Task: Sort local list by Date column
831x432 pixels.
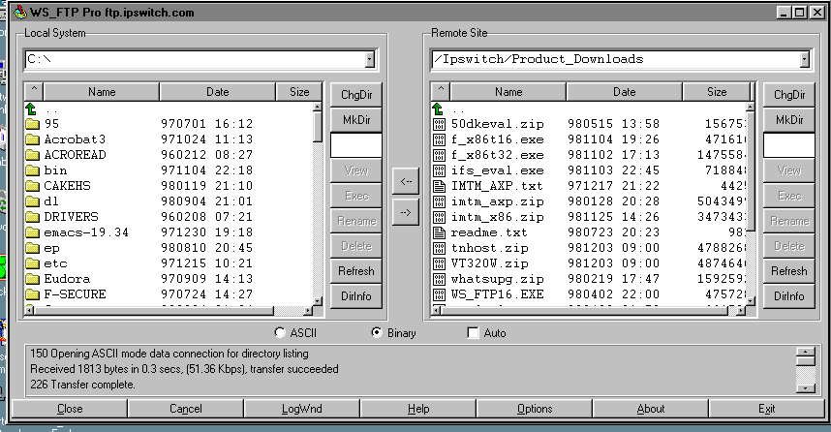Action: (218, 92)
